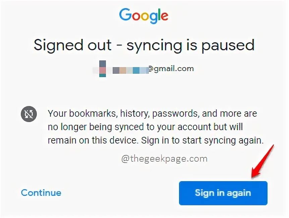
Task: Click the tall pixelated avatar block
Action: click(103, 69)
